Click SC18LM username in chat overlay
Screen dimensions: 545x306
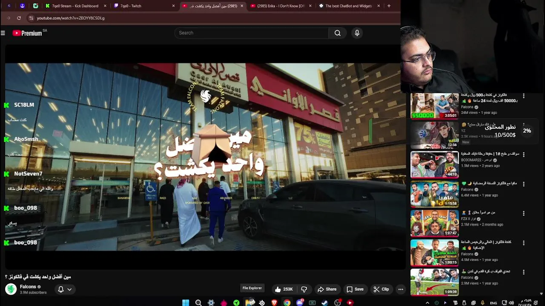24,105
